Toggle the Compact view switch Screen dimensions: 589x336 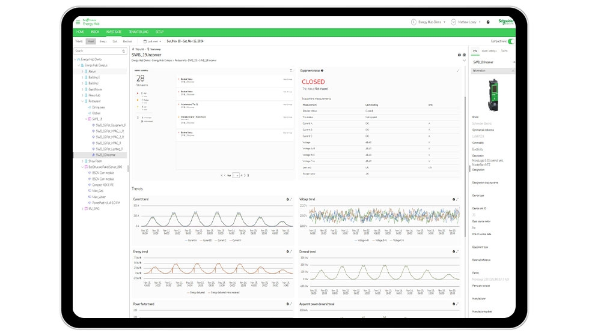[x=511, y=41]
